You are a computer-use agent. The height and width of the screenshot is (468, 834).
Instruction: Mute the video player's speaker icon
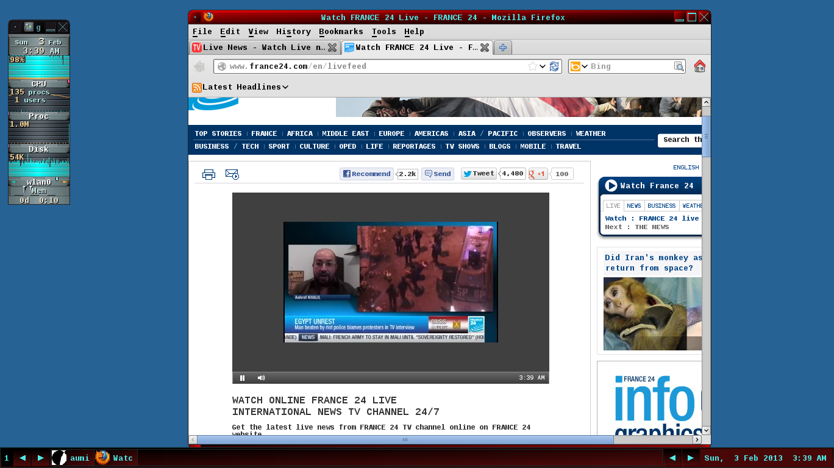point(261,378)
